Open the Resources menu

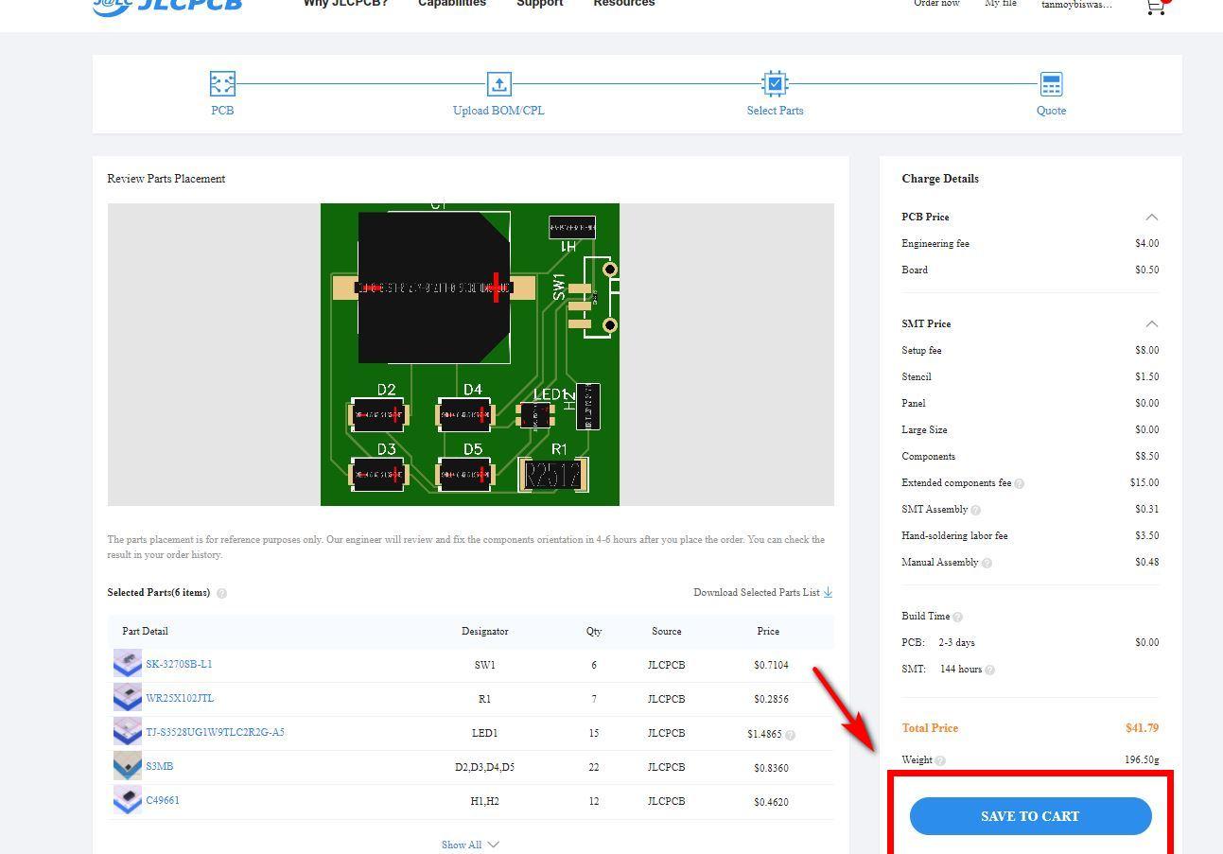point(624,3)
